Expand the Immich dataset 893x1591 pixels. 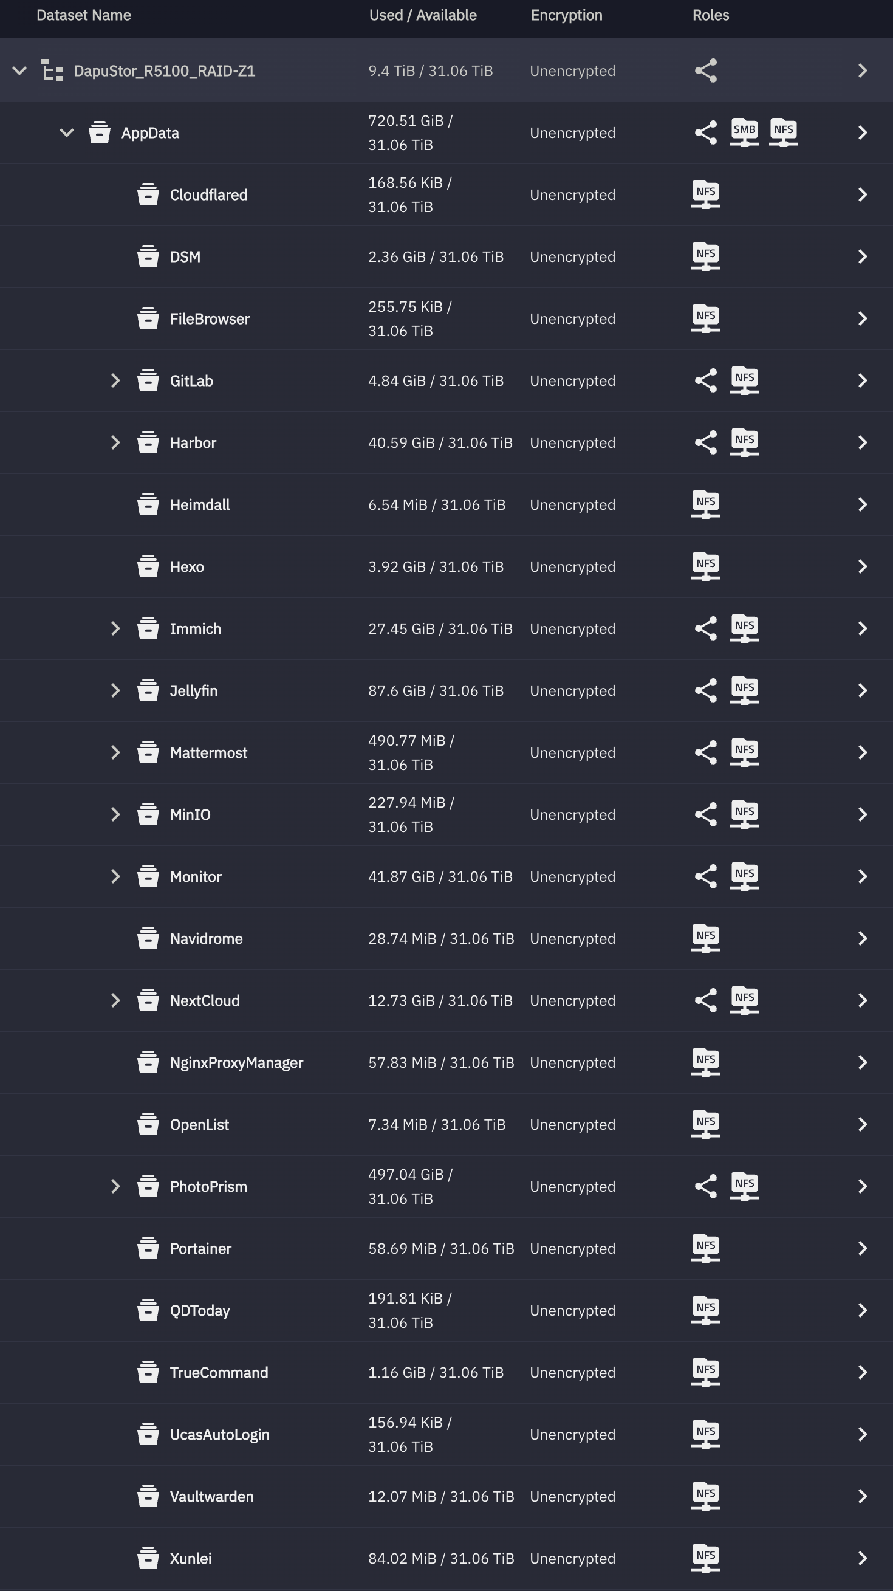(115, 628)
